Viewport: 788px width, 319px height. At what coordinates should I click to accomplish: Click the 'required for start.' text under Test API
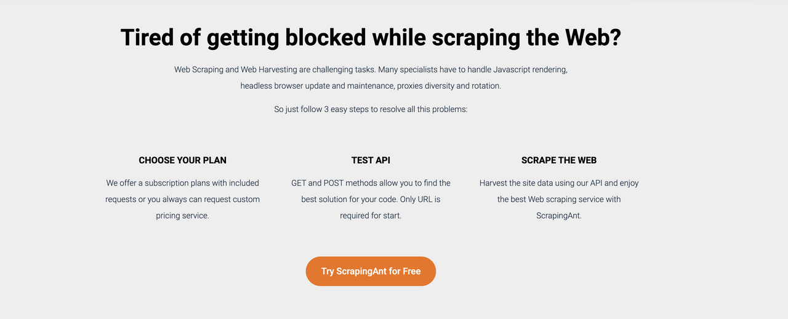(371, 216)
